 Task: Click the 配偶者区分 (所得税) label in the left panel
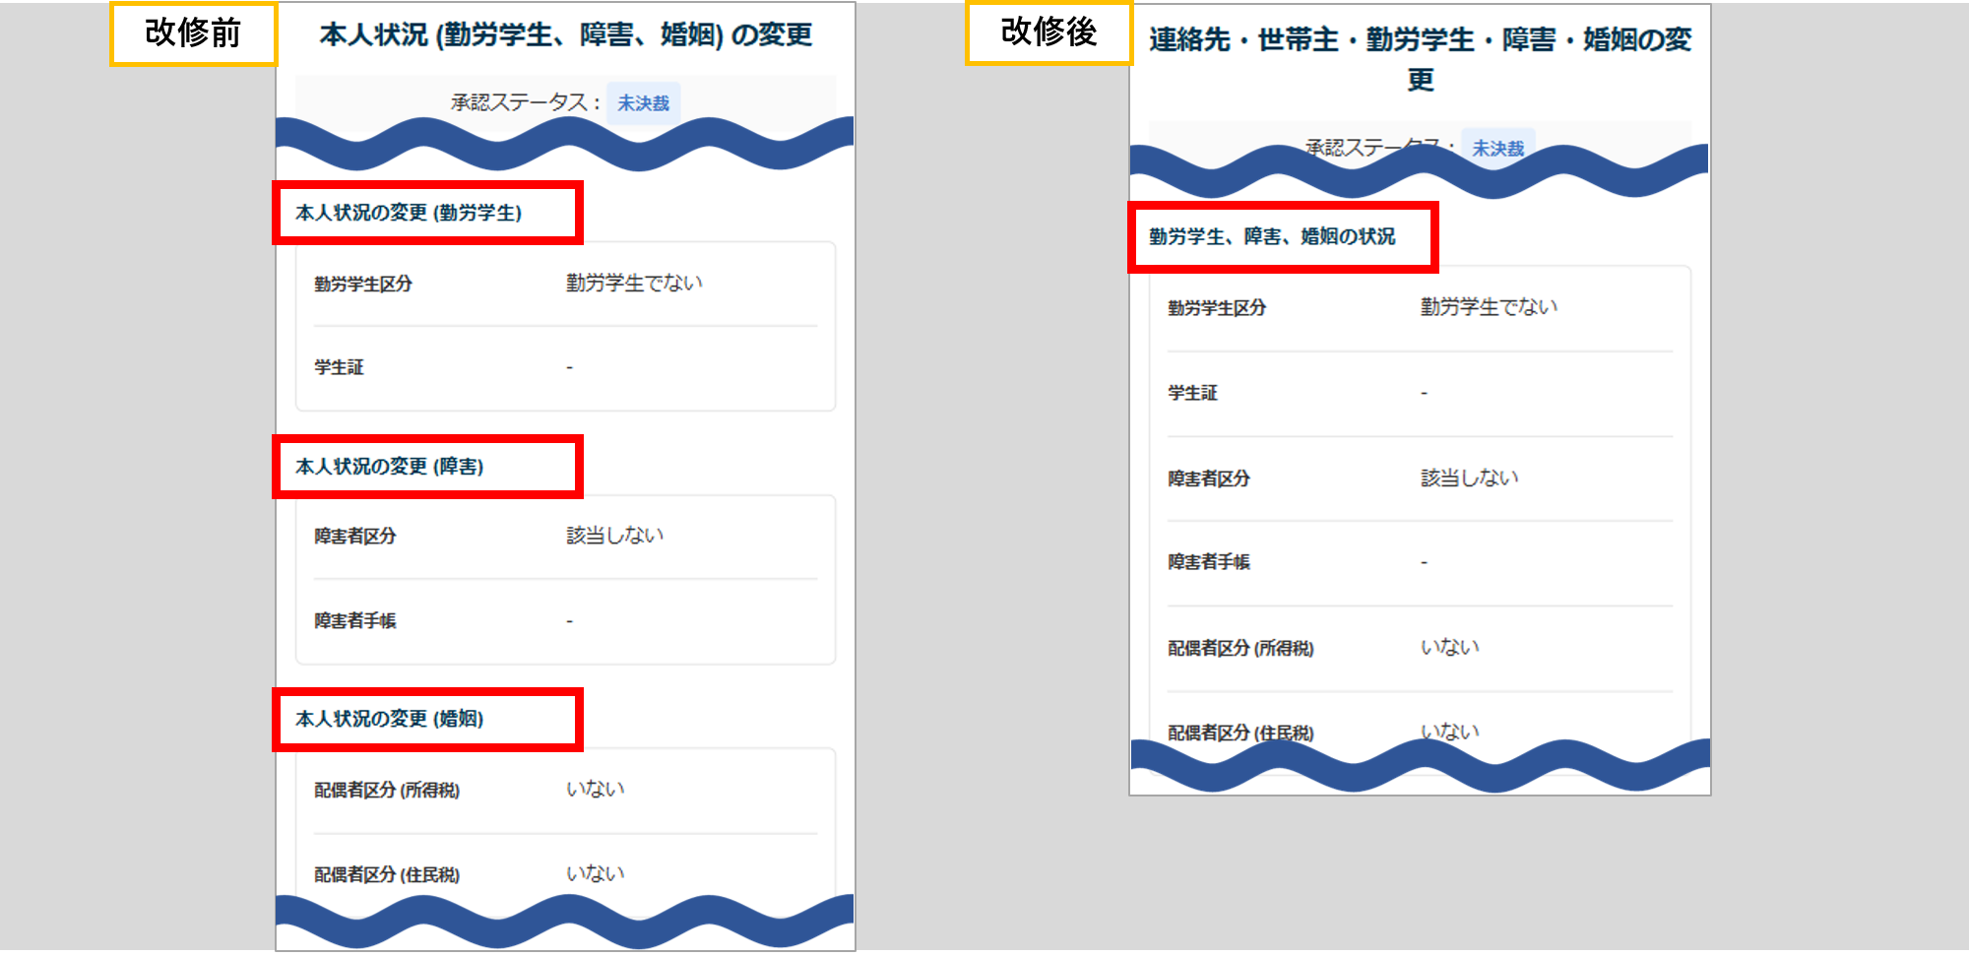click(x=386, y=791)
